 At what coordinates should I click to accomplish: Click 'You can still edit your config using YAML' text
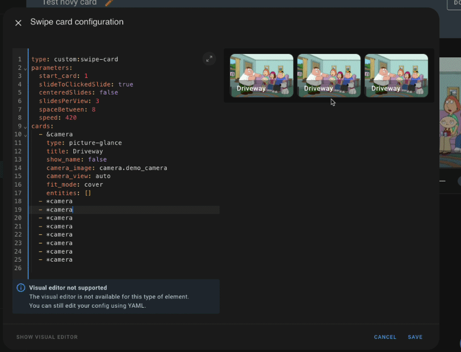click(87, 306)
